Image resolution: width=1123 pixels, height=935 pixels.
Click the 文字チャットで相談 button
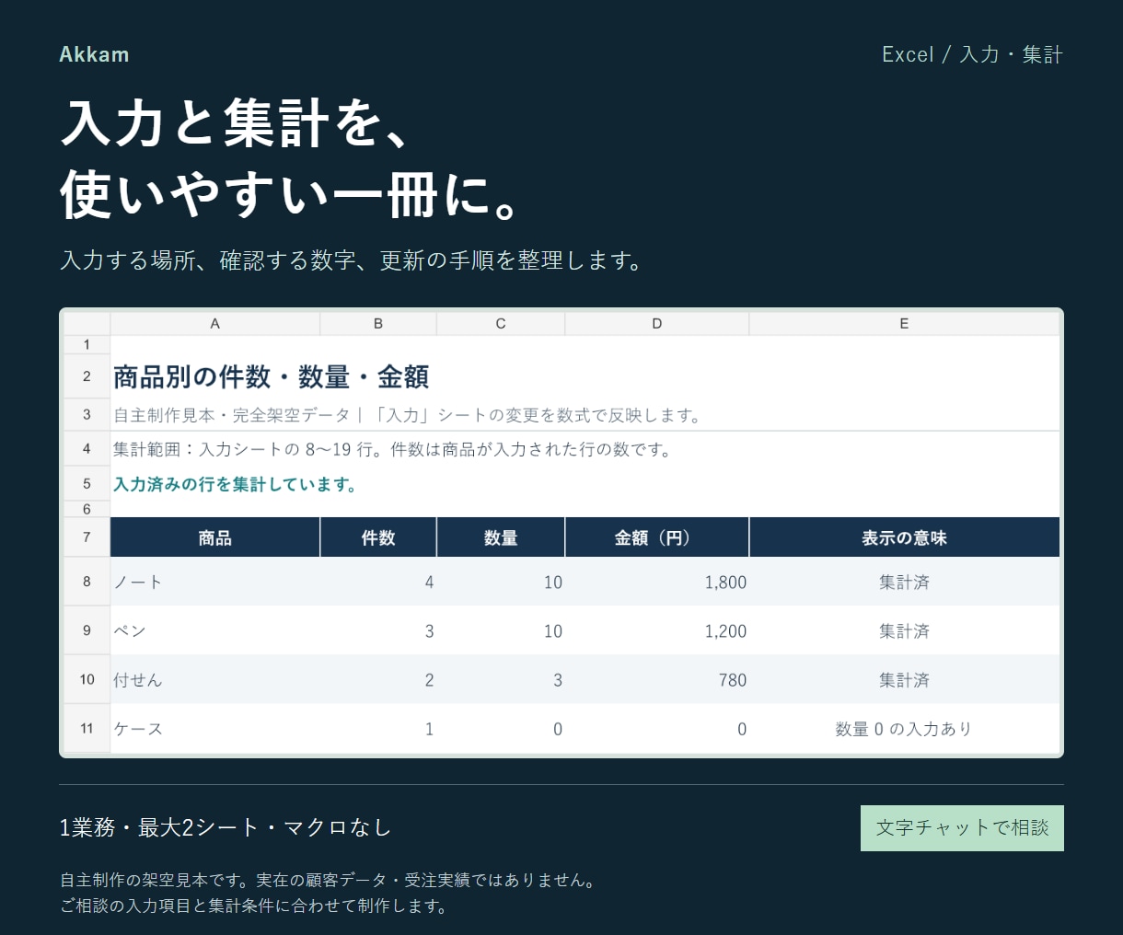[x=962, y=828]
